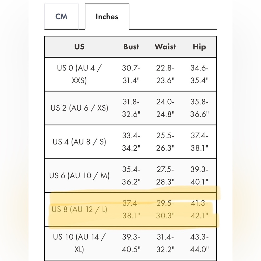This screenshot has width=261, height=261.
Task: Select the US 10 (AU 14 / XL) row
Action: (130, 243)
